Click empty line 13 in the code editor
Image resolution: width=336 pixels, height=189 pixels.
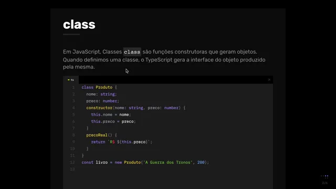[176, 169]
